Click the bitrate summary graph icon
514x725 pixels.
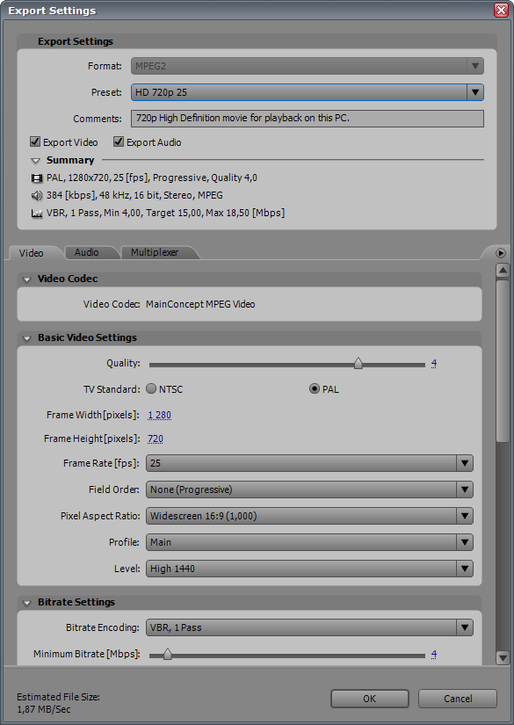pyautogui.click(x=37, y=214)
